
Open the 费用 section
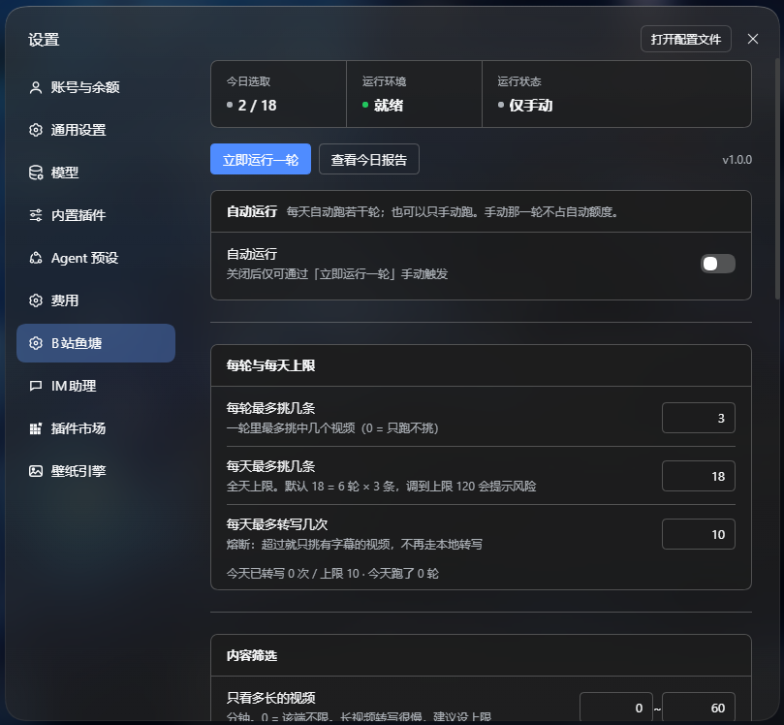[96, 300]
